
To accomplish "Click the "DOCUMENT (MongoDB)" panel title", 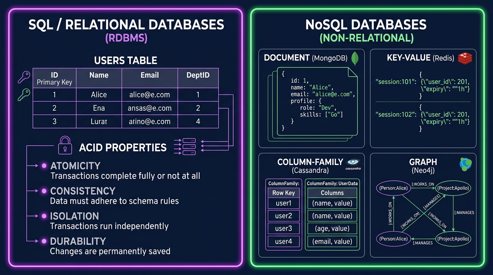I will (306, 58).
